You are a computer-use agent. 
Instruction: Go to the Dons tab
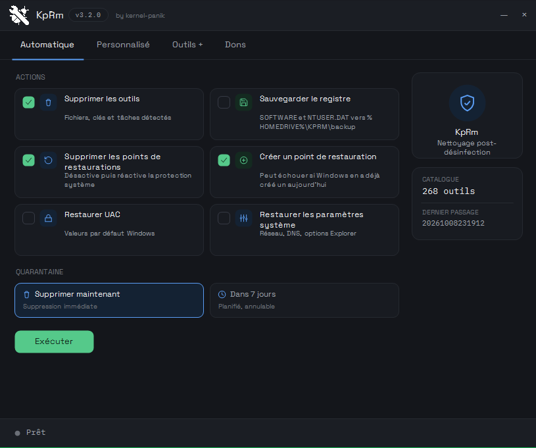235,45
